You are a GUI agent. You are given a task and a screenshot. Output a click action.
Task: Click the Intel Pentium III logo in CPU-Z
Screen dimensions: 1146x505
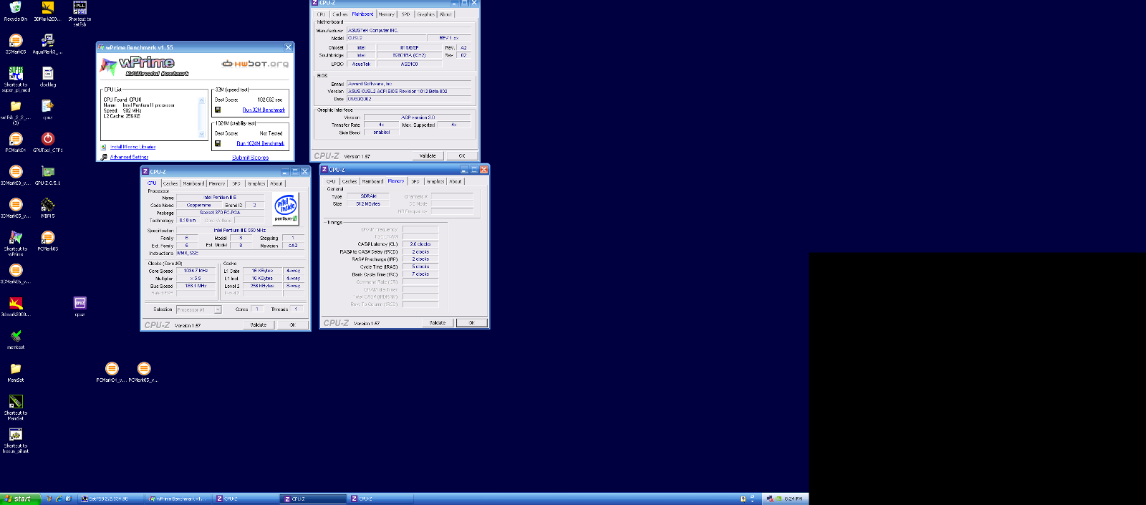click(286, 208)
